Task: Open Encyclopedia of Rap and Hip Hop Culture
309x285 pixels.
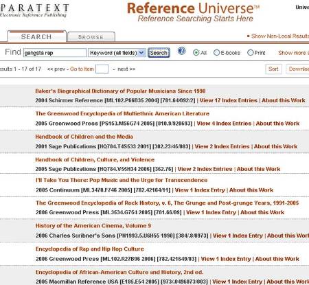Action: point(90,249)
